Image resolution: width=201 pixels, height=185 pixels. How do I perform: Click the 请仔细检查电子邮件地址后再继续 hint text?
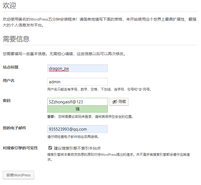pos(73,137)
